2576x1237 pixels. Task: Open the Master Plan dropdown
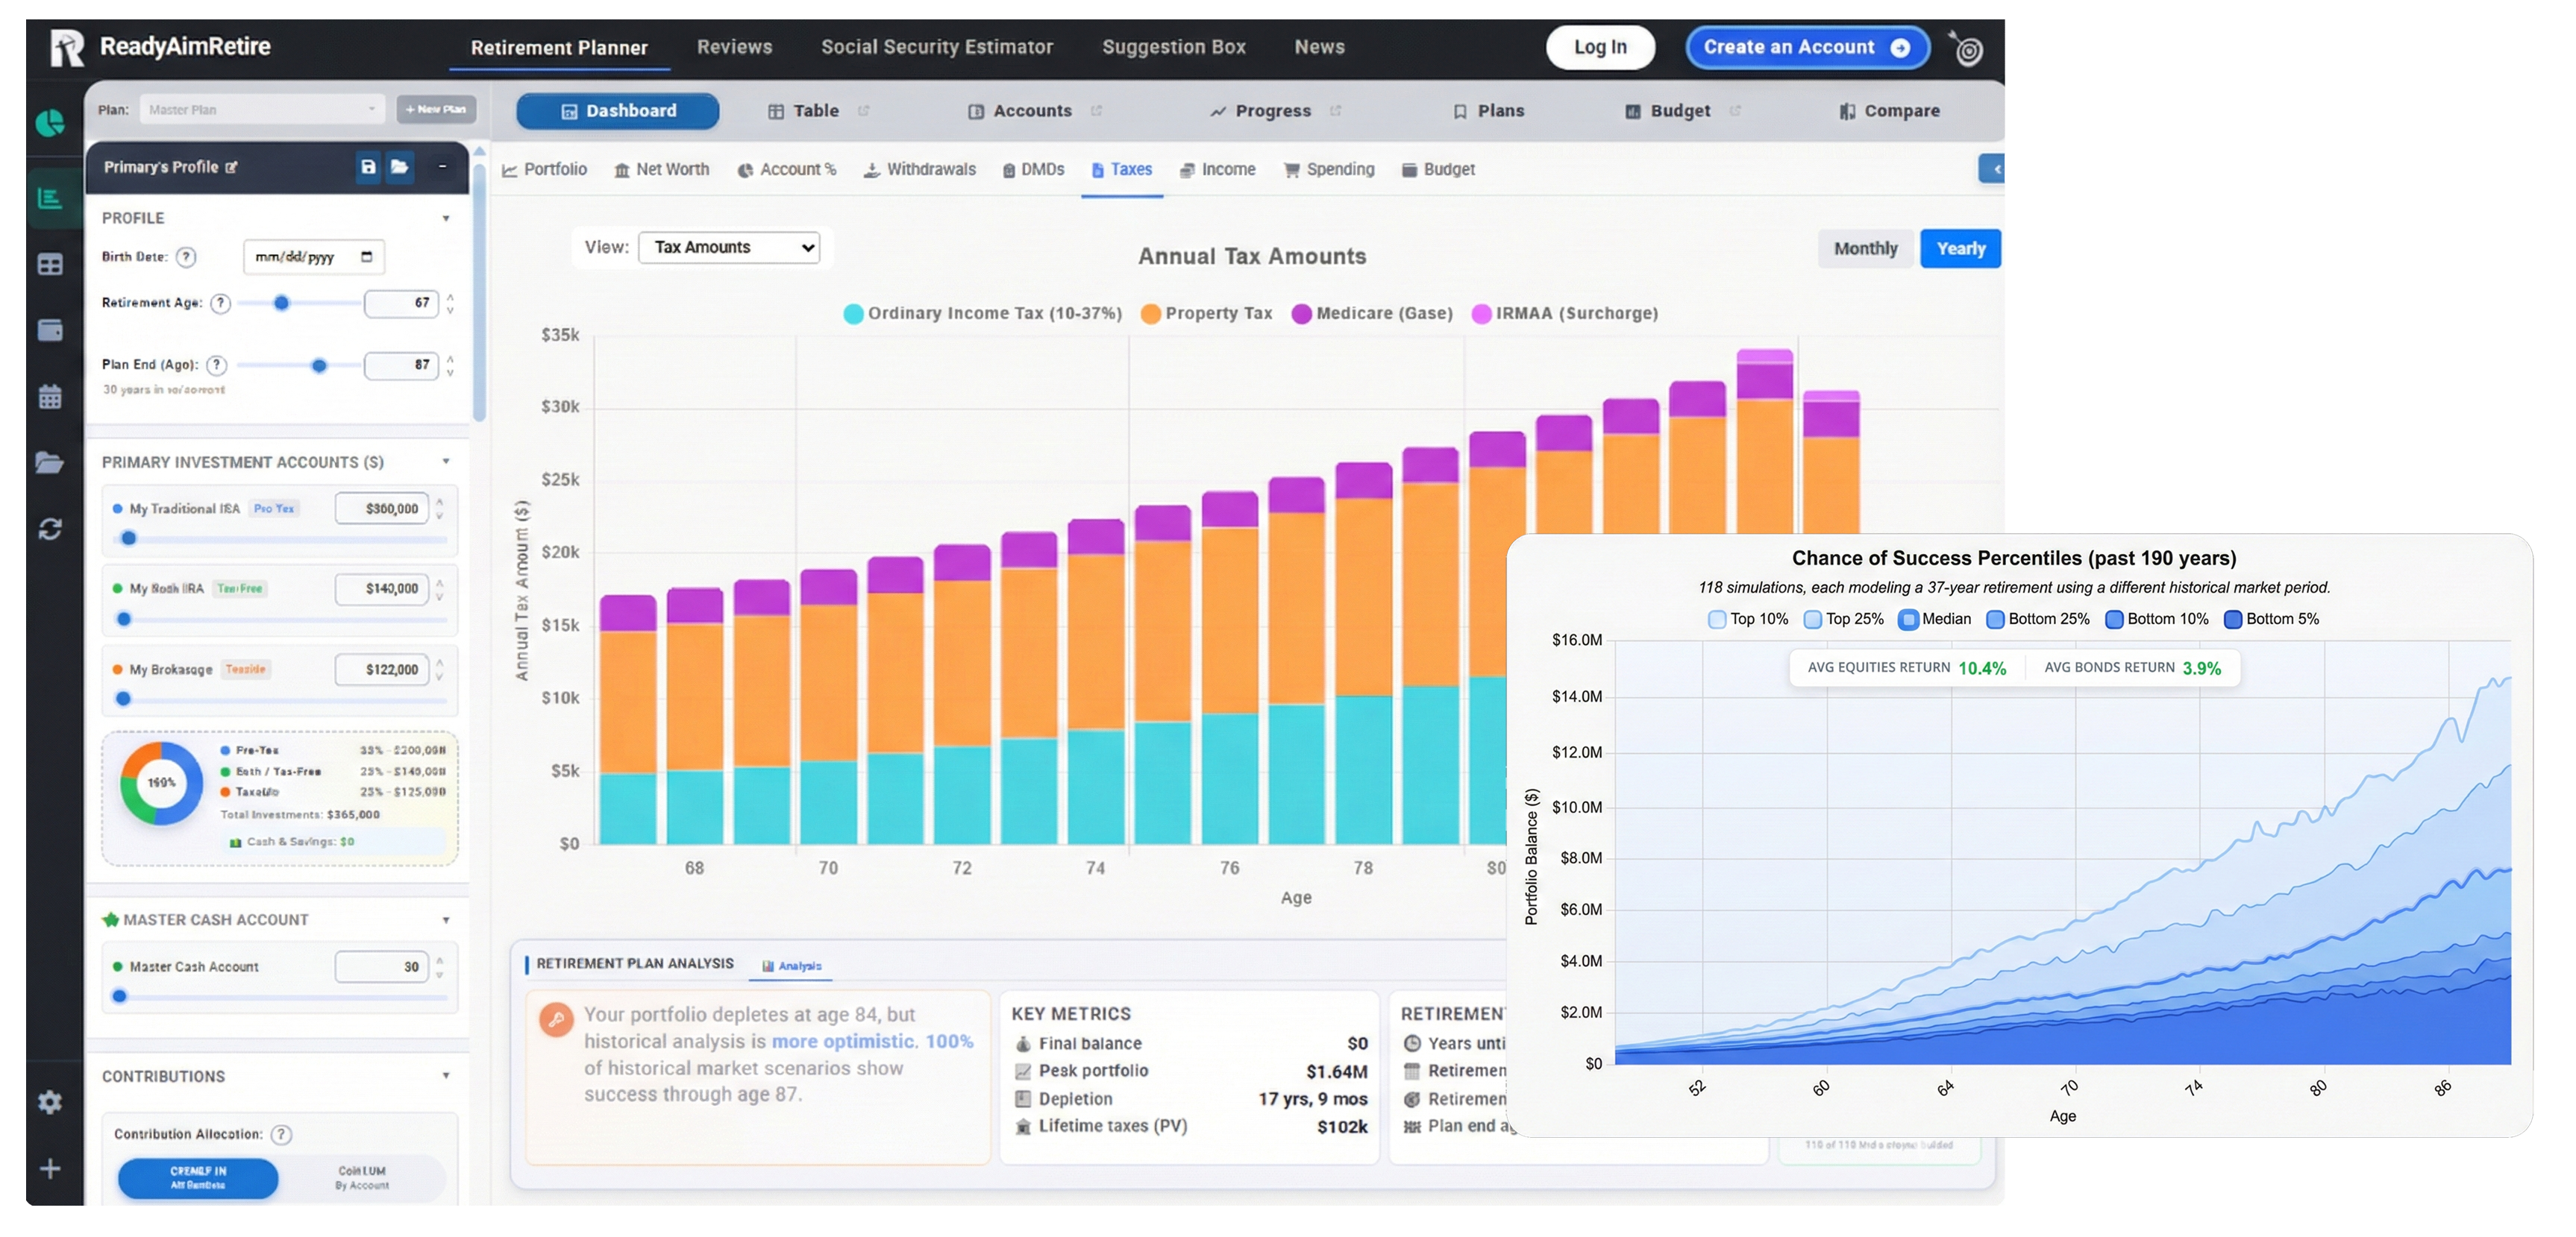point(262,110)
